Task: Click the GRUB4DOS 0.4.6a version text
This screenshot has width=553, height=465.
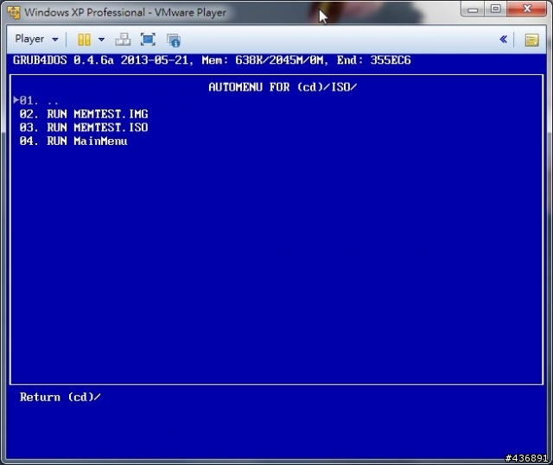Action: (63, 60)
